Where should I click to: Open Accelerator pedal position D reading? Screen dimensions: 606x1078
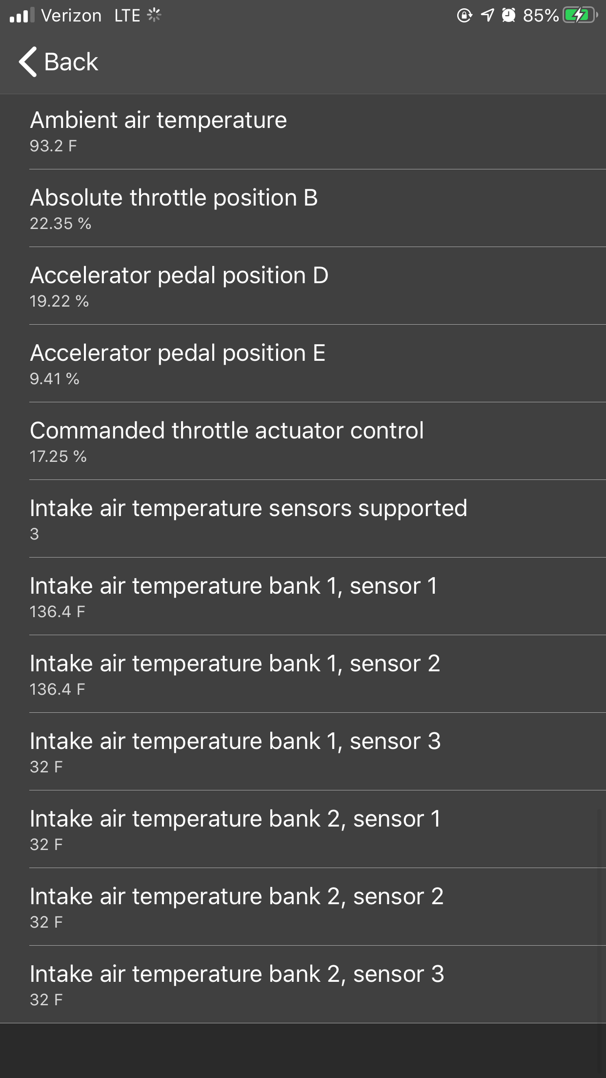303,287
